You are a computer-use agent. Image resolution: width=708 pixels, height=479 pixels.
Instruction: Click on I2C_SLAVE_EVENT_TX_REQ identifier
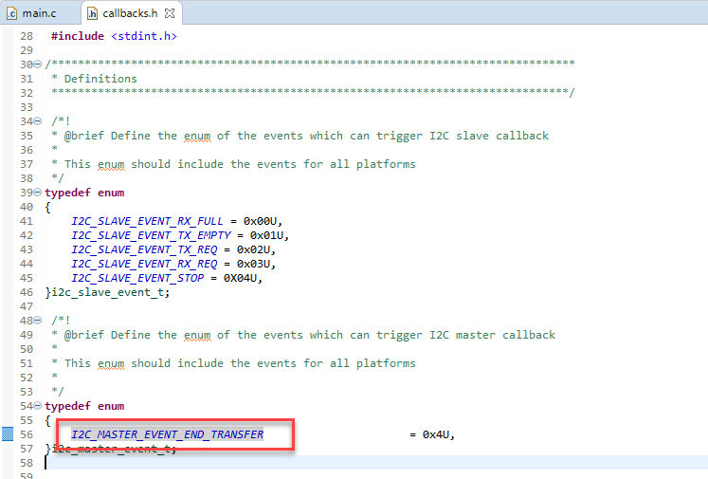[144, 249]
